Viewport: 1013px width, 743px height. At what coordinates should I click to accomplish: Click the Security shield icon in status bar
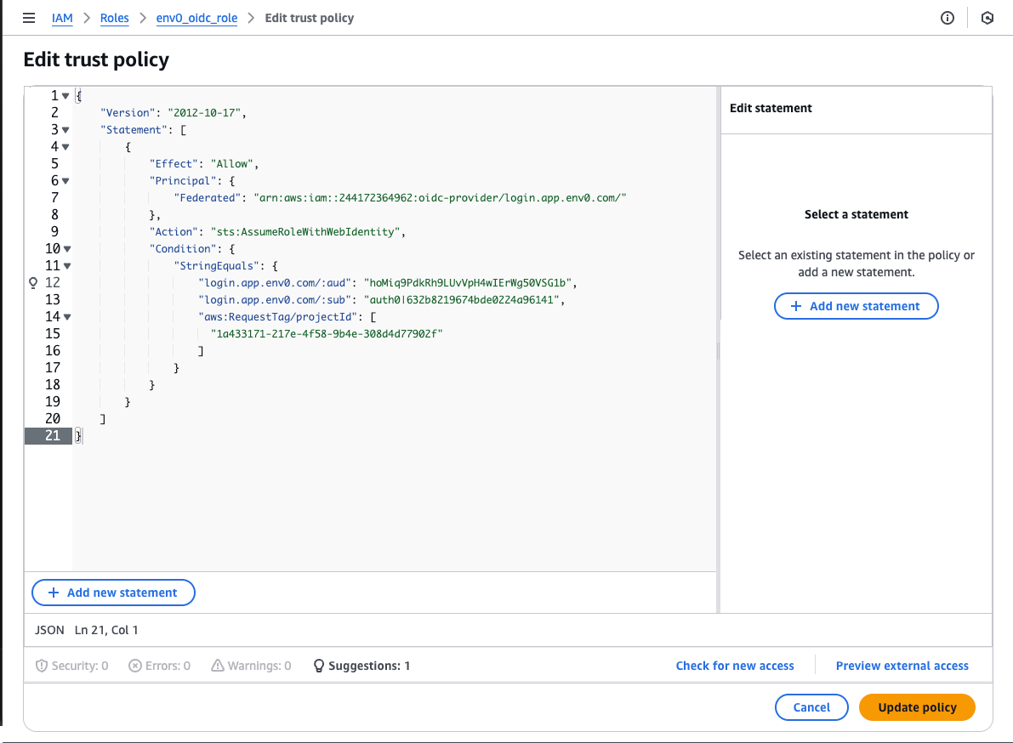[42, 666]
